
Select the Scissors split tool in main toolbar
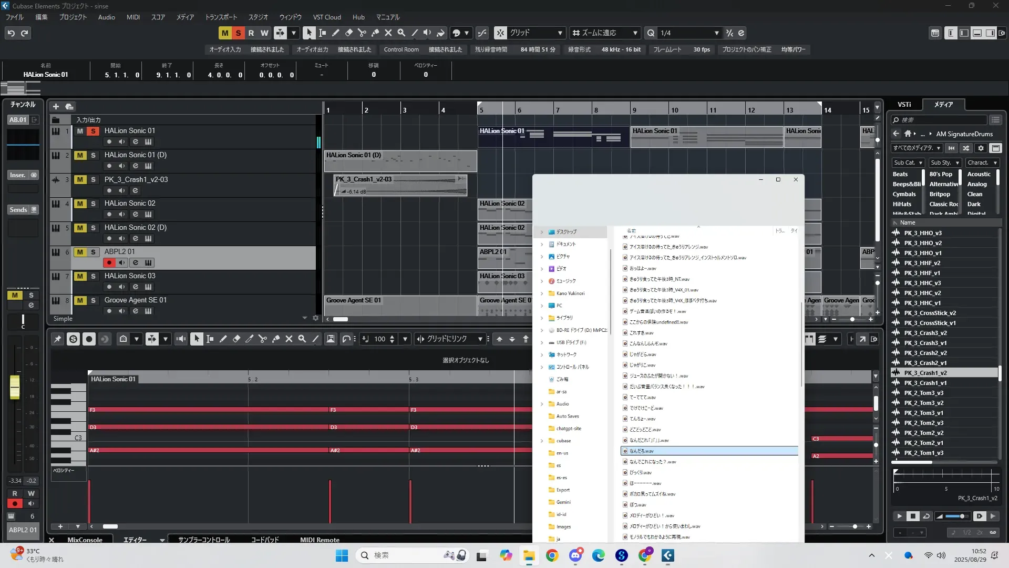(362, 33)
